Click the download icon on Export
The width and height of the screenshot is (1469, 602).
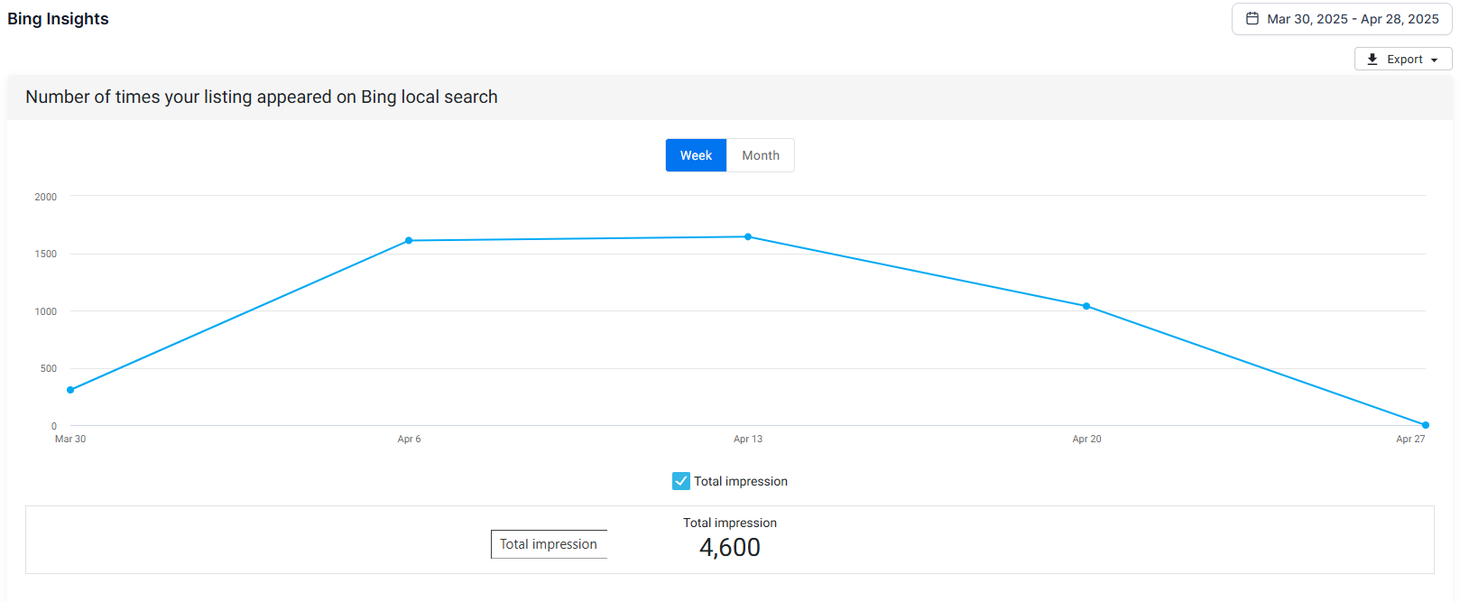coord(1372,60)
